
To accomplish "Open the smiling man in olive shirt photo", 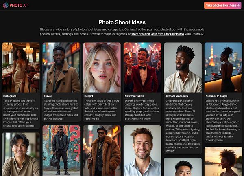I will tap(21, 154).
